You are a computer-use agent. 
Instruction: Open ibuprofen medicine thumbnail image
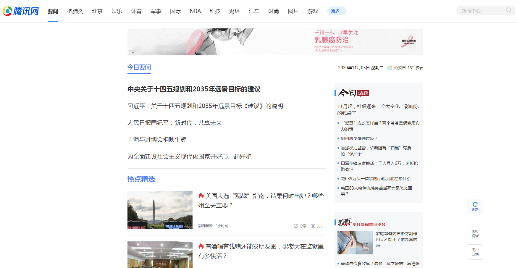click(355, 243)
